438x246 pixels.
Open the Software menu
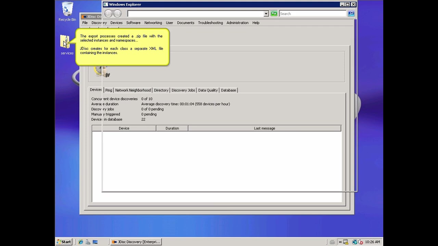coord(133,23)
